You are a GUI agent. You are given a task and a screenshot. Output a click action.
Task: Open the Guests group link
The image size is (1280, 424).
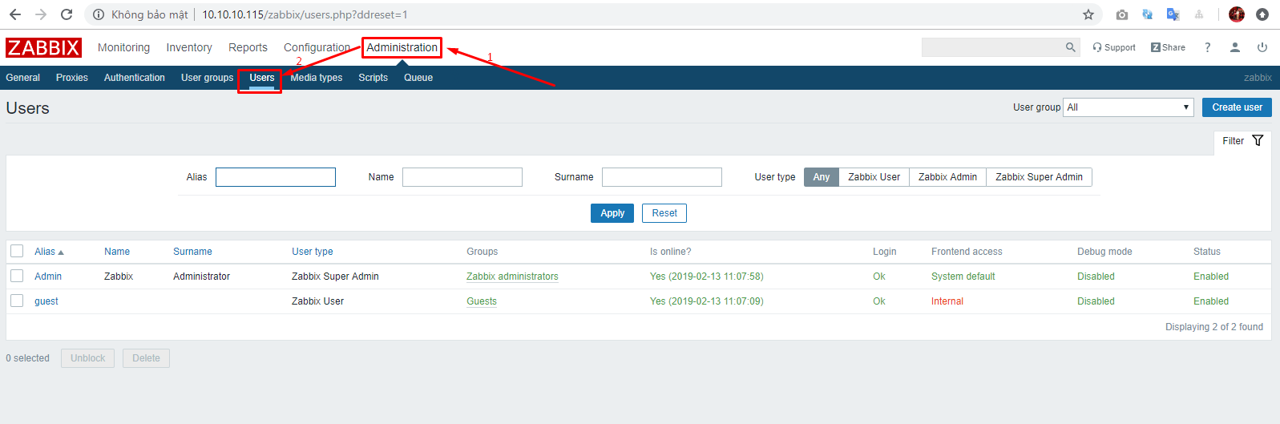click(482, 301)
